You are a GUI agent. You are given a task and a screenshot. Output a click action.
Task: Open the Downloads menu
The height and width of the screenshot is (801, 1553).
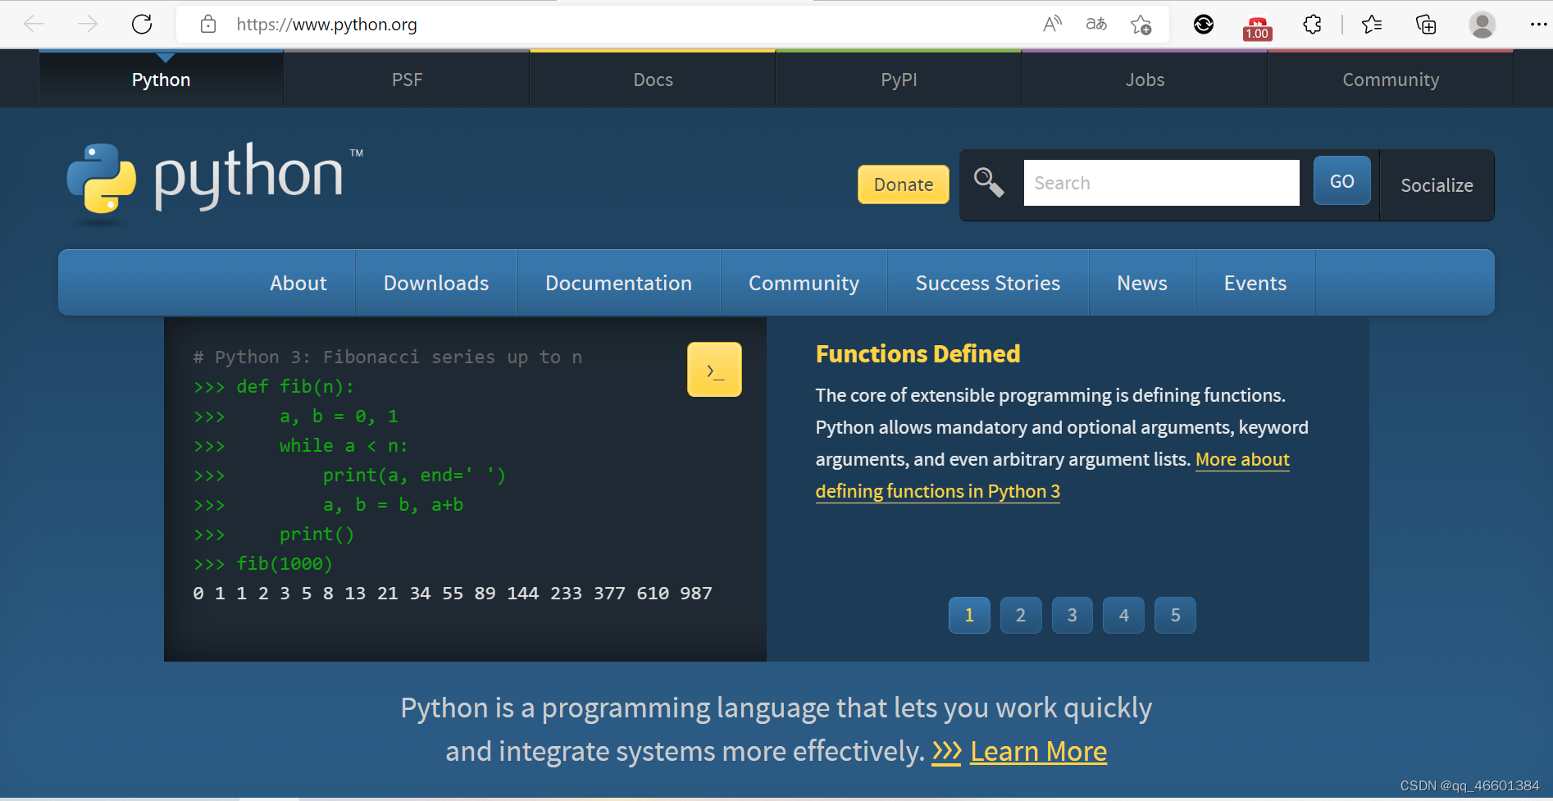pyautogui.click(x=436, y=283)
